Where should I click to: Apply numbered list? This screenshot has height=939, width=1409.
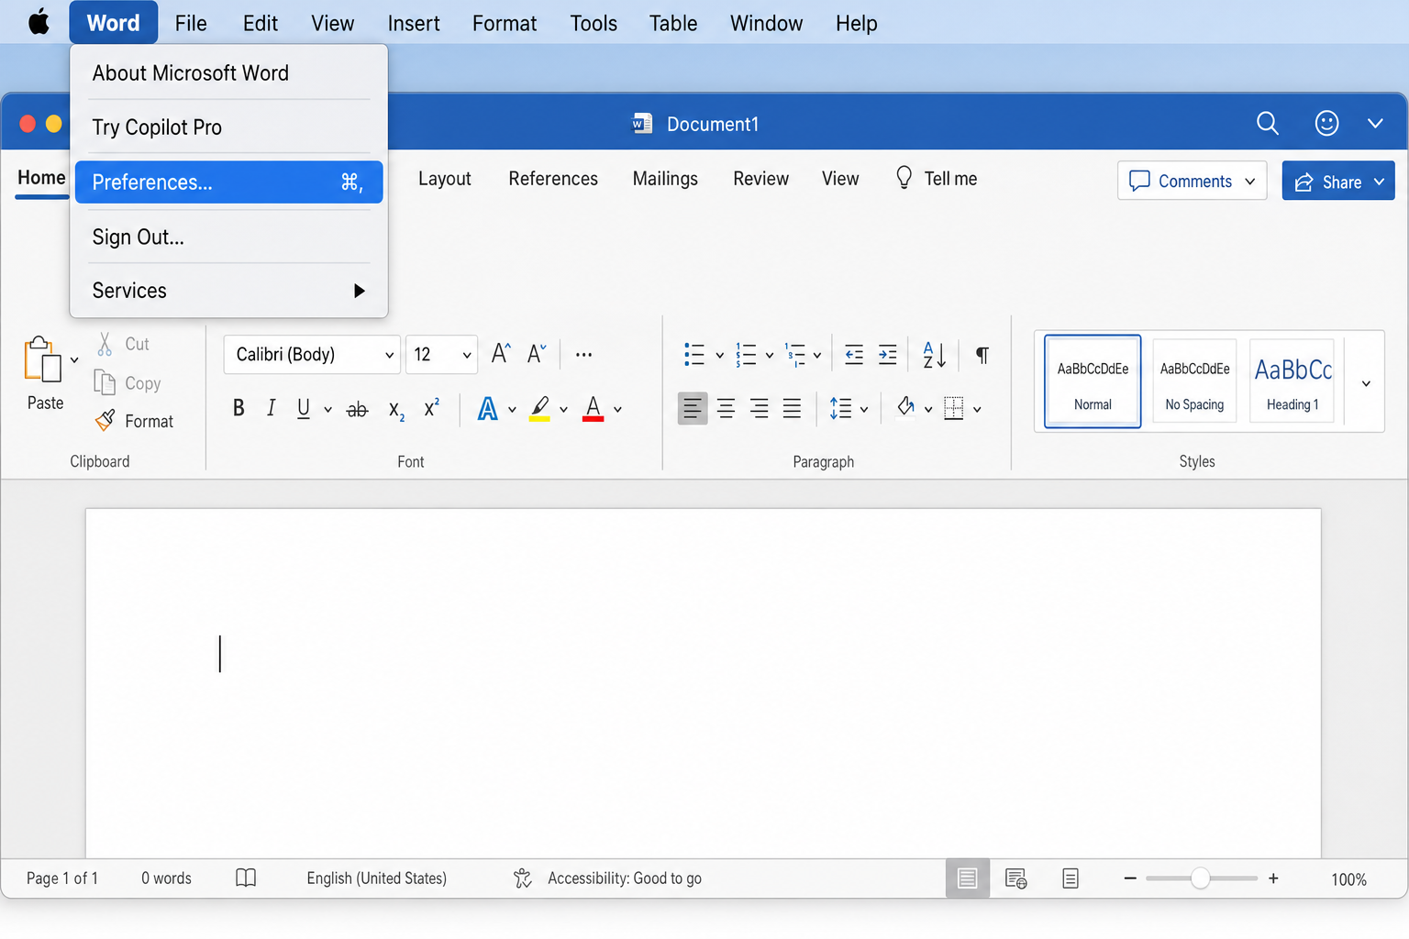746,354
